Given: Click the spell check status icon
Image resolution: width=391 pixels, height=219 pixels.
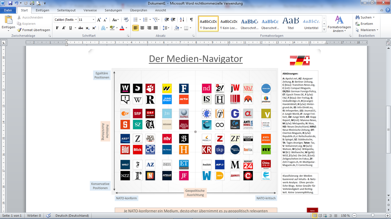Looking at the screenshot, I should pos(48,216).
